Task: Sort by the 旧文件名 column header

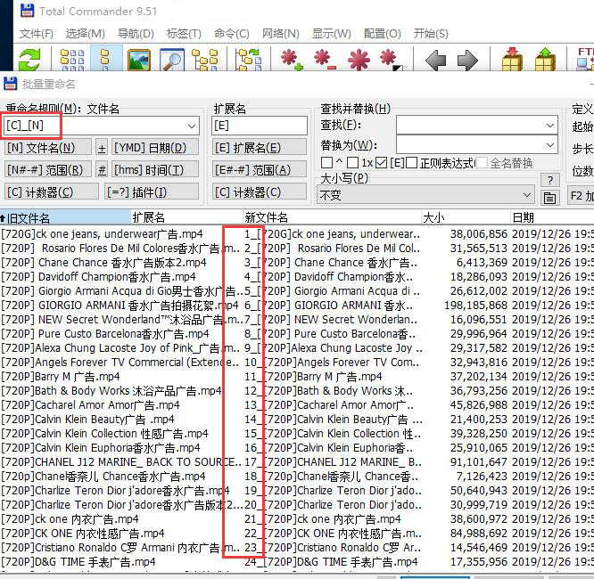Action: pos(65,217)
